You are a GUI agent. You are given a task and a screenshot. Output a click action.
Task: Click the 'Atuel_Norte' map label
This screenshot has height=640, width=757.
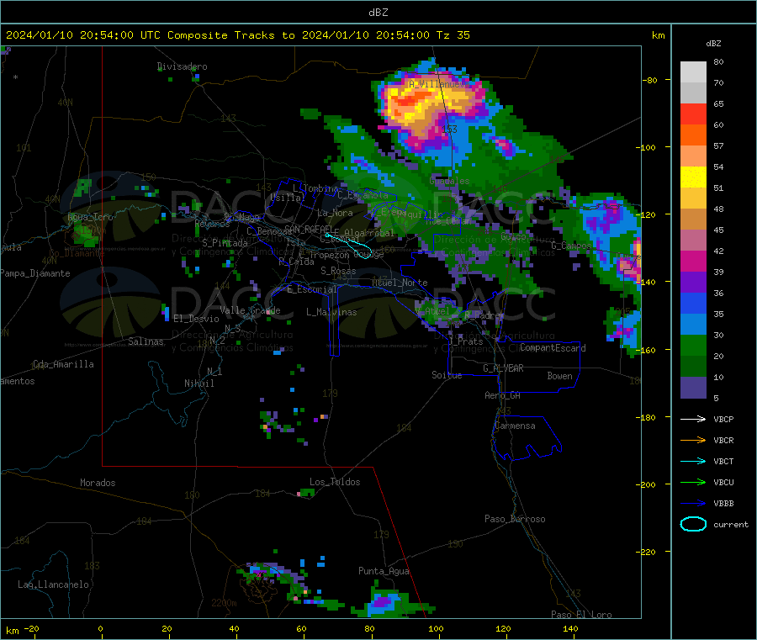pos(400,283)
